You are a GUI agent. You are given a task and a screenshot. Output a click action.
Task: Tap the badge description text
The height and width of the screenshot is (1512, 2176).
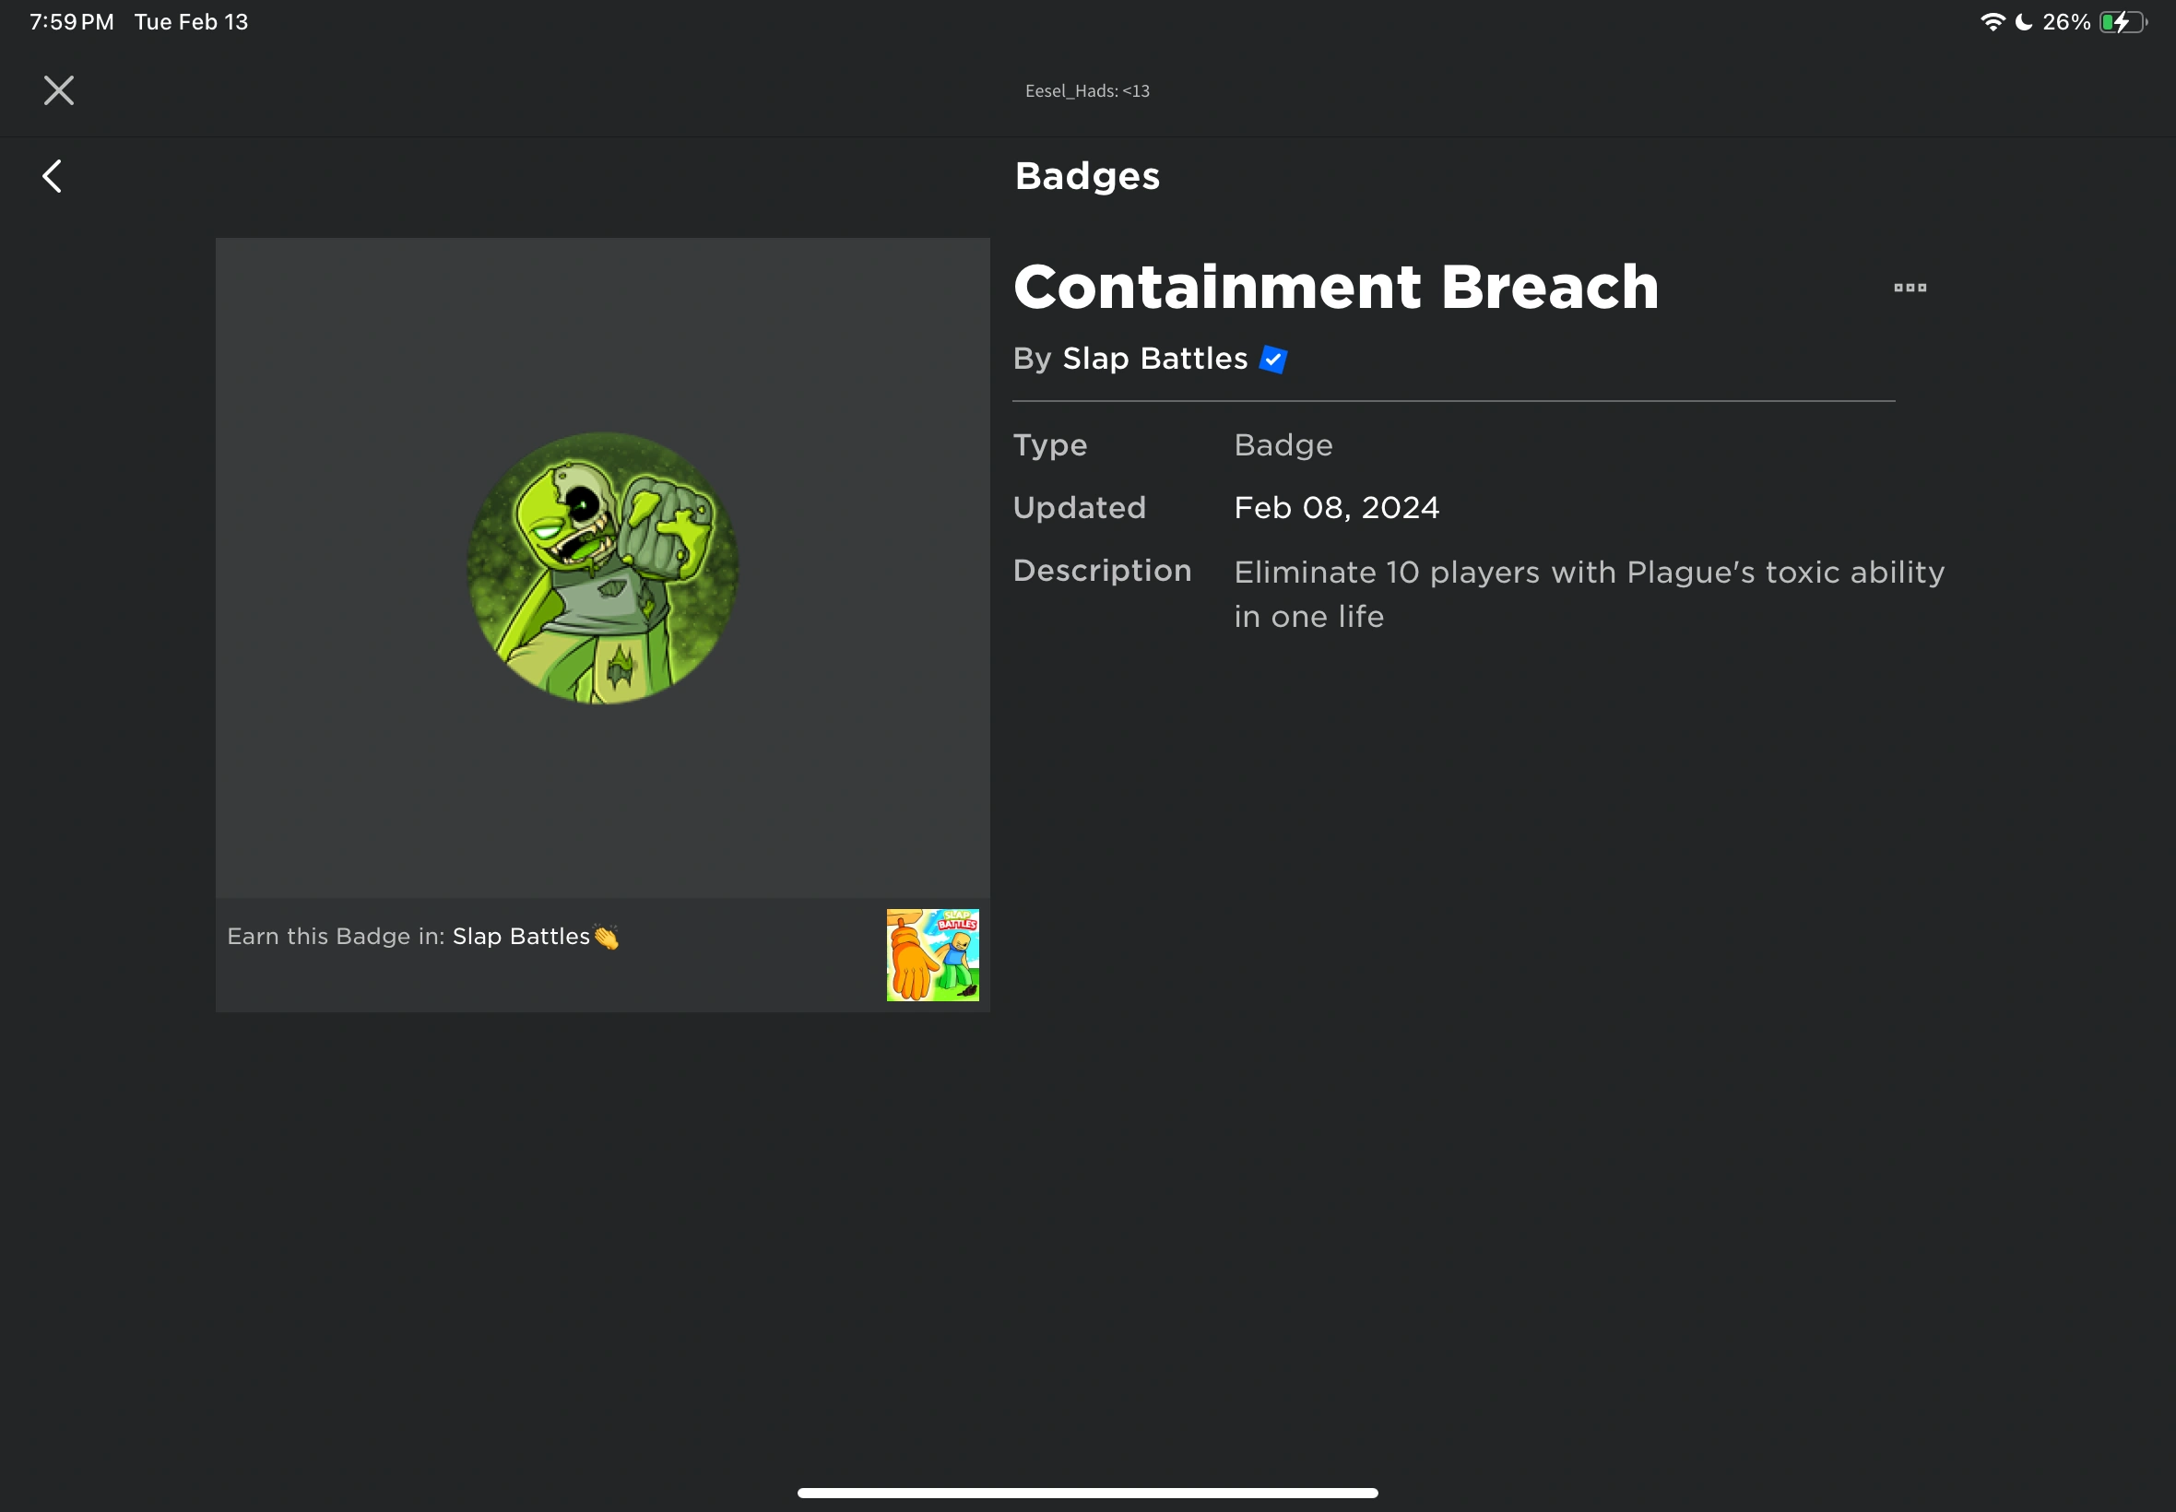point(1589,594)
